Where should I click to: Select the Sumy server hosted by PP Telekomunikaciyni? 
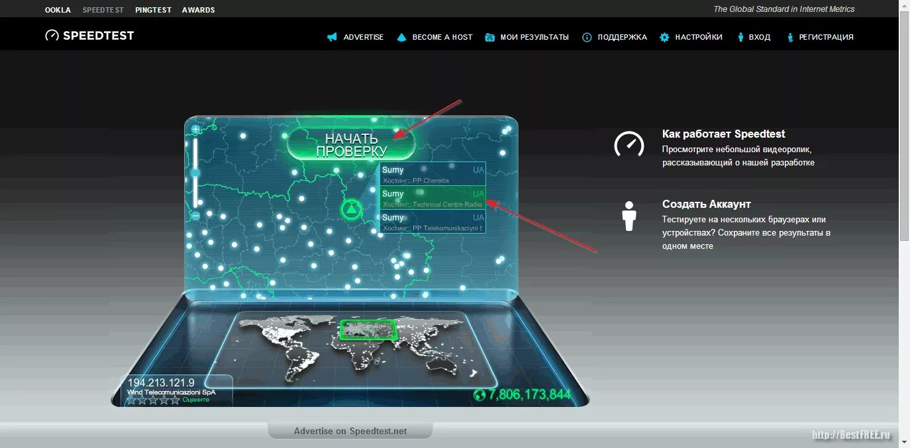(433, 222)
